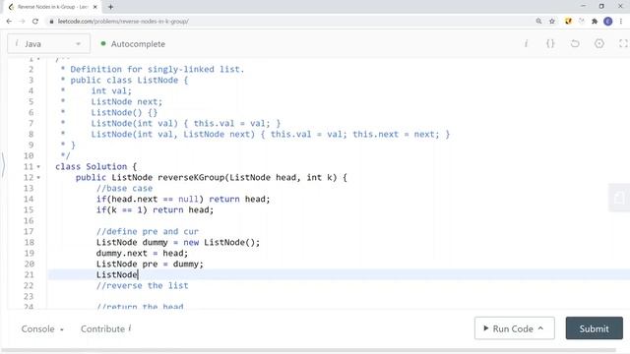This screenshot has height=354, width=630.
Task: Collapse the comment fold at line 1
Action: [x=38, y=59]
